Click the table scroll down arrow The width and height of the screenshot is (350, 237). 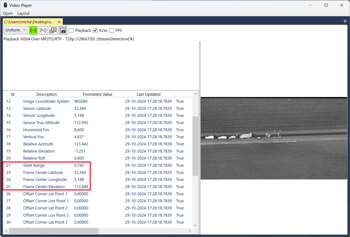pyautogui.click(x=196, y=225)
